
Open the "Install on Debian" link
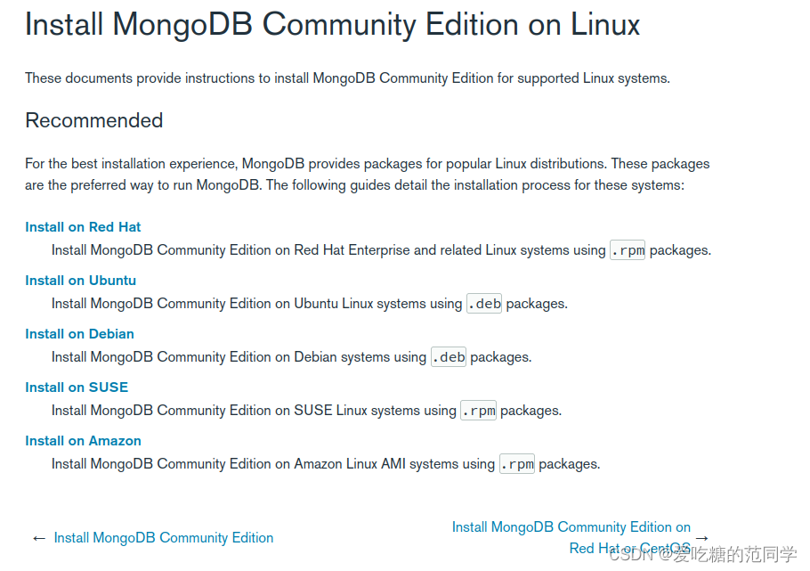tap(79, 334)
